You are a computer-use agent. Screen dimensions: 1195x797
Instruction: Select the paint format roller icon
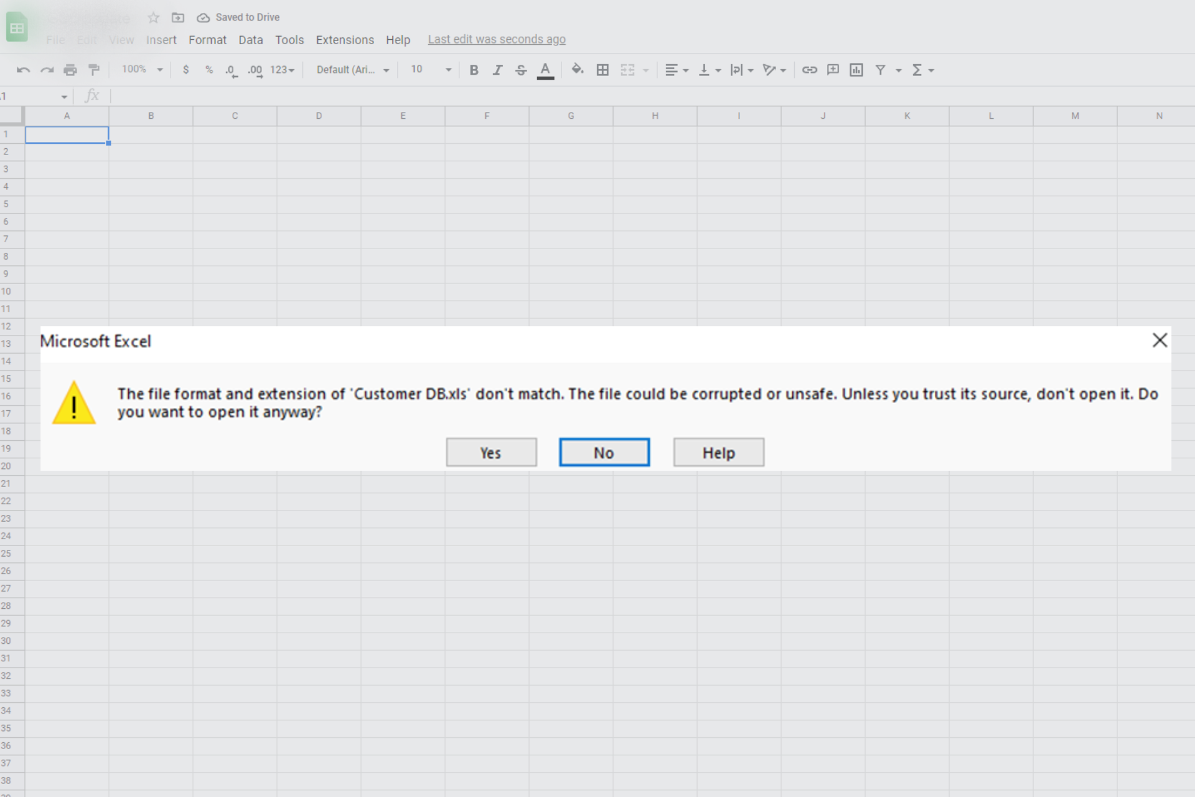94,70
